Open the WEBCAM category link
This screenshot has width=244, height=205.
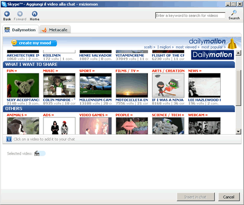click(198, 115)
